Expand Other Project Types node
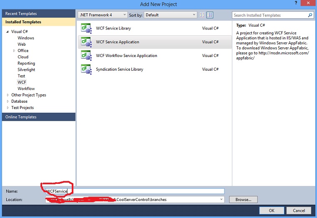This screenshot has width=317, height=218. coord(8,95)
